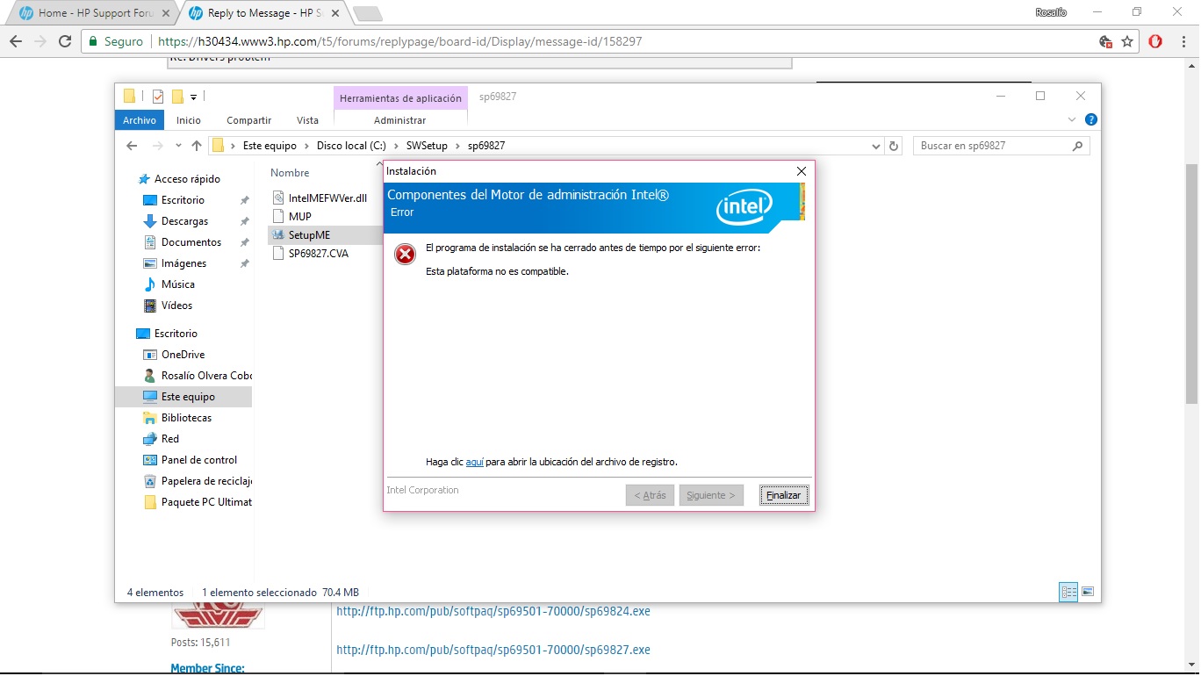Image resolution: width=1201 pixels, height=676 pixels.
Task: Click the Finalizar button in the installer
Action: click(x=783, y=495)
